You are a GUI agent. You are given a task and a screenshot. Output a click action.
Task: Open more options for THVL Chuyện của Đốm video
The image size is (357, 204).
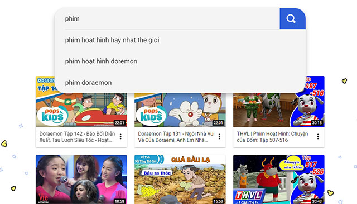pos(318,136)
